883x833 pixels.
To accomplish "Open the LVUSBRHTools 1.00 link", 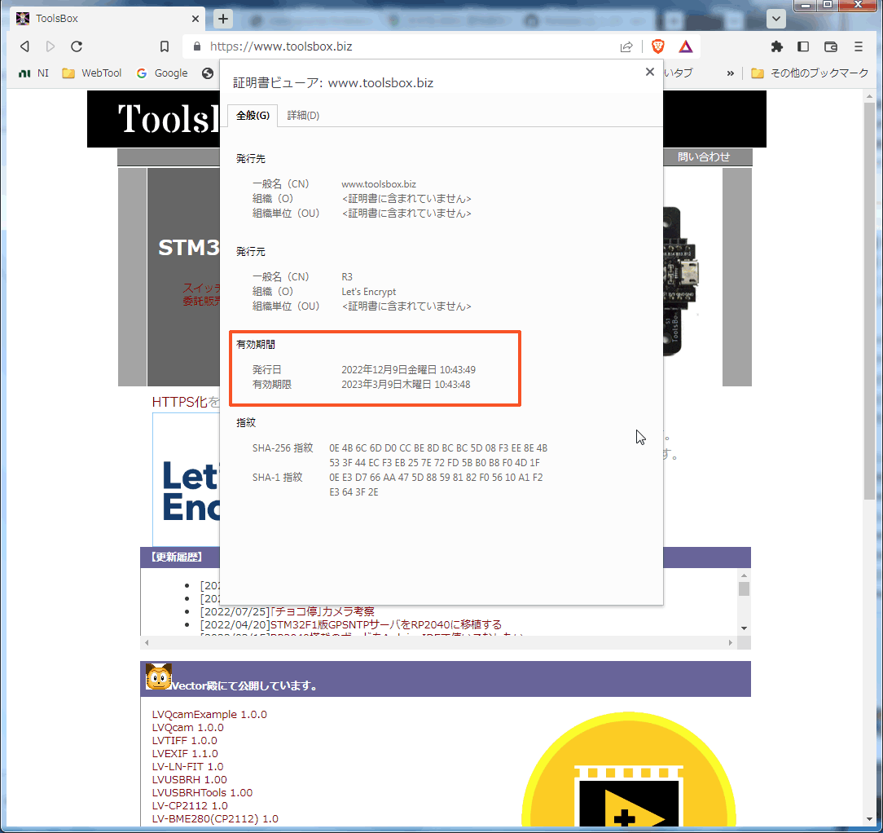I will (202, 792).
